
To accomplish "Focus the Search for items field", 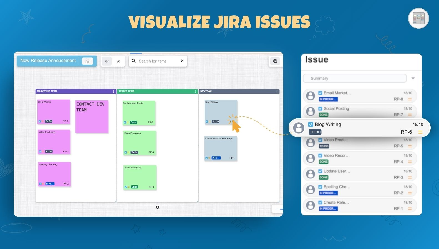I will (x=158, y=61).
